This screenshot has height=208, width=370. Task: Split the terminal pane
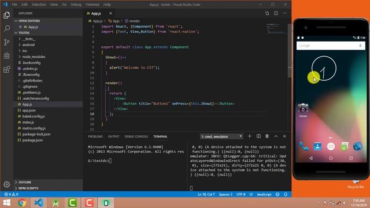pyautogui.click(x=258, y=136)
